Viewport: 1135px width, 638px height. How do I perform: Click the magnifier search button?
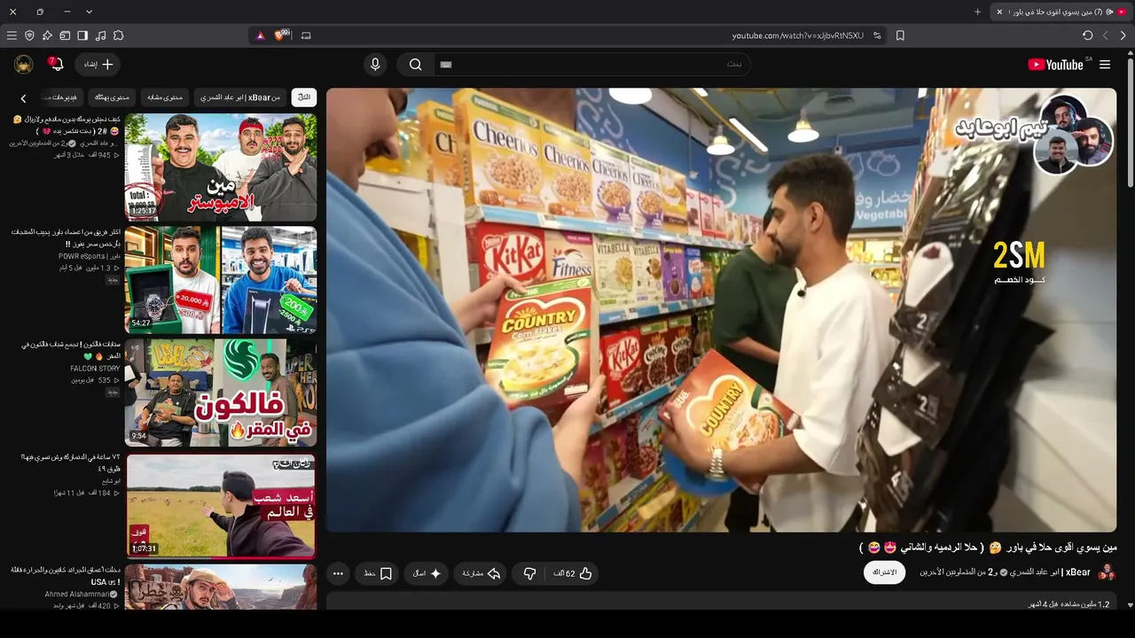415,65
